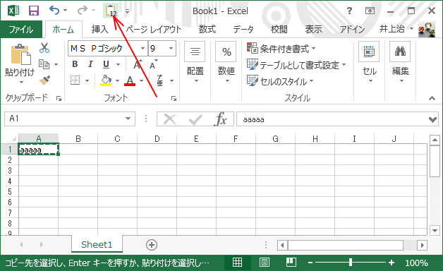Switch to the 挿入 tab

point(100,29)
